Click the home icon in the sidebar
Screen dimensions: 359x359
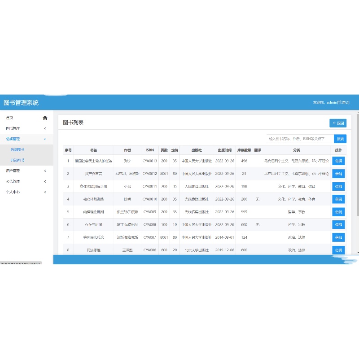click(45, 118)
